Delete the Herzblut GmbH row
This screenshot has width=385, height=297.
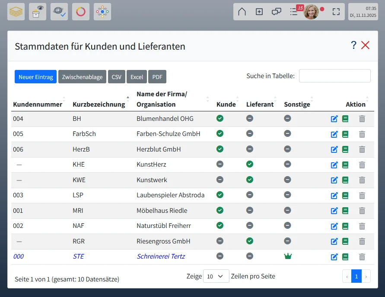(362, 149)
